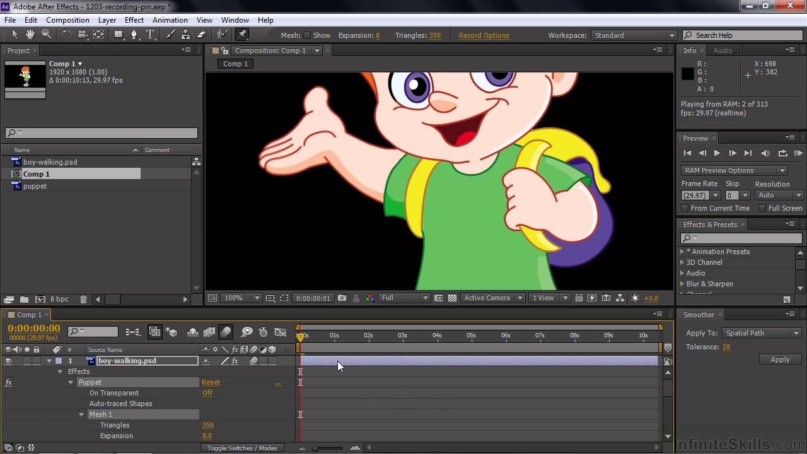Hide the boy-walking.psd layer video

point(8,361)
